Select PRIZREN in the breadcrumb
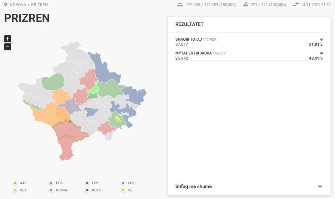Image resolution: width=335 pixels, height=199 pixels. point(39,5)
